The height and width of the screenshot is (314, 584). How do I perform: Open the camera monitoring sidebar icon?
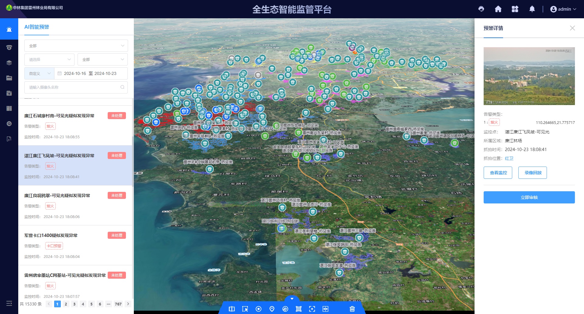[x=9, y=48]
